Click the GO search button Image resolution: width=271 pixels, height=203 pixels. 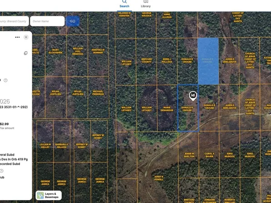click(73, 21)
